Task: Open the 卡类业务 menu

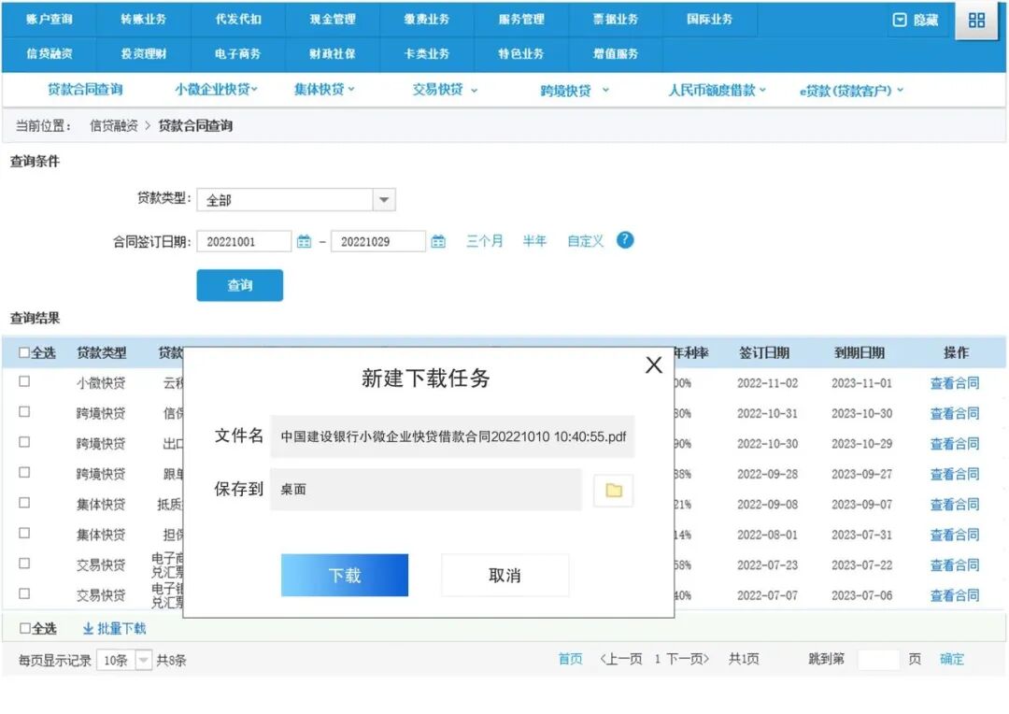Action: (x=426, y=54)
